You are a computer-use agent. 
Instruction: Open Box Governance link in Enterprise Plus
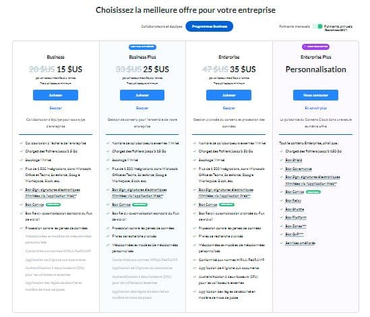click(299, 169)
